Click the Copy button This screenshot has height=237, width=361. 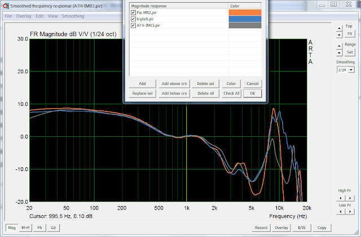pyautogui.click(x=322, y=228)
